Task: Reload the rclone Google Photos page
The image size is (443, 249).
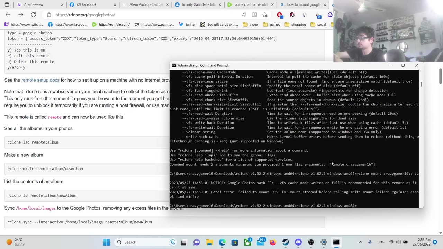Action: [x=33, y=15]
